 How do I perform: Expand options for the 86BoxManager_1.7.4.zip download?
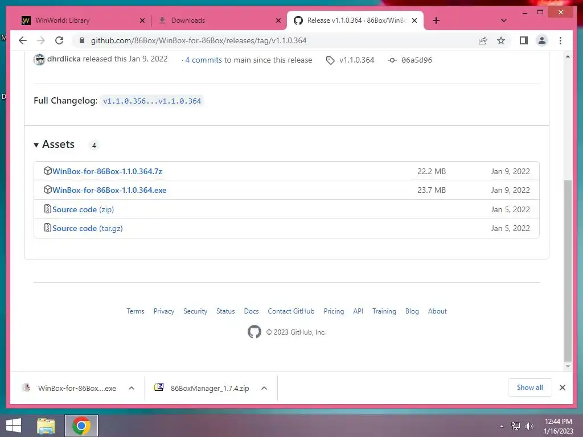[264, 388]
